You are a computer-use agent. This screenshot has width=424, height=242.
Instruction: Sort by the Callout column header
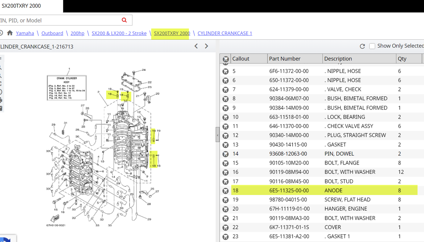(249, 59)
